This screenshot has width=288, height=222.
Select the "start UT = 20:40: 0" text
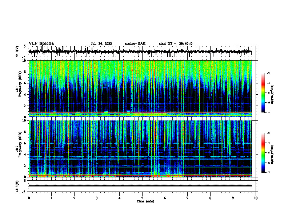point(176,44)
